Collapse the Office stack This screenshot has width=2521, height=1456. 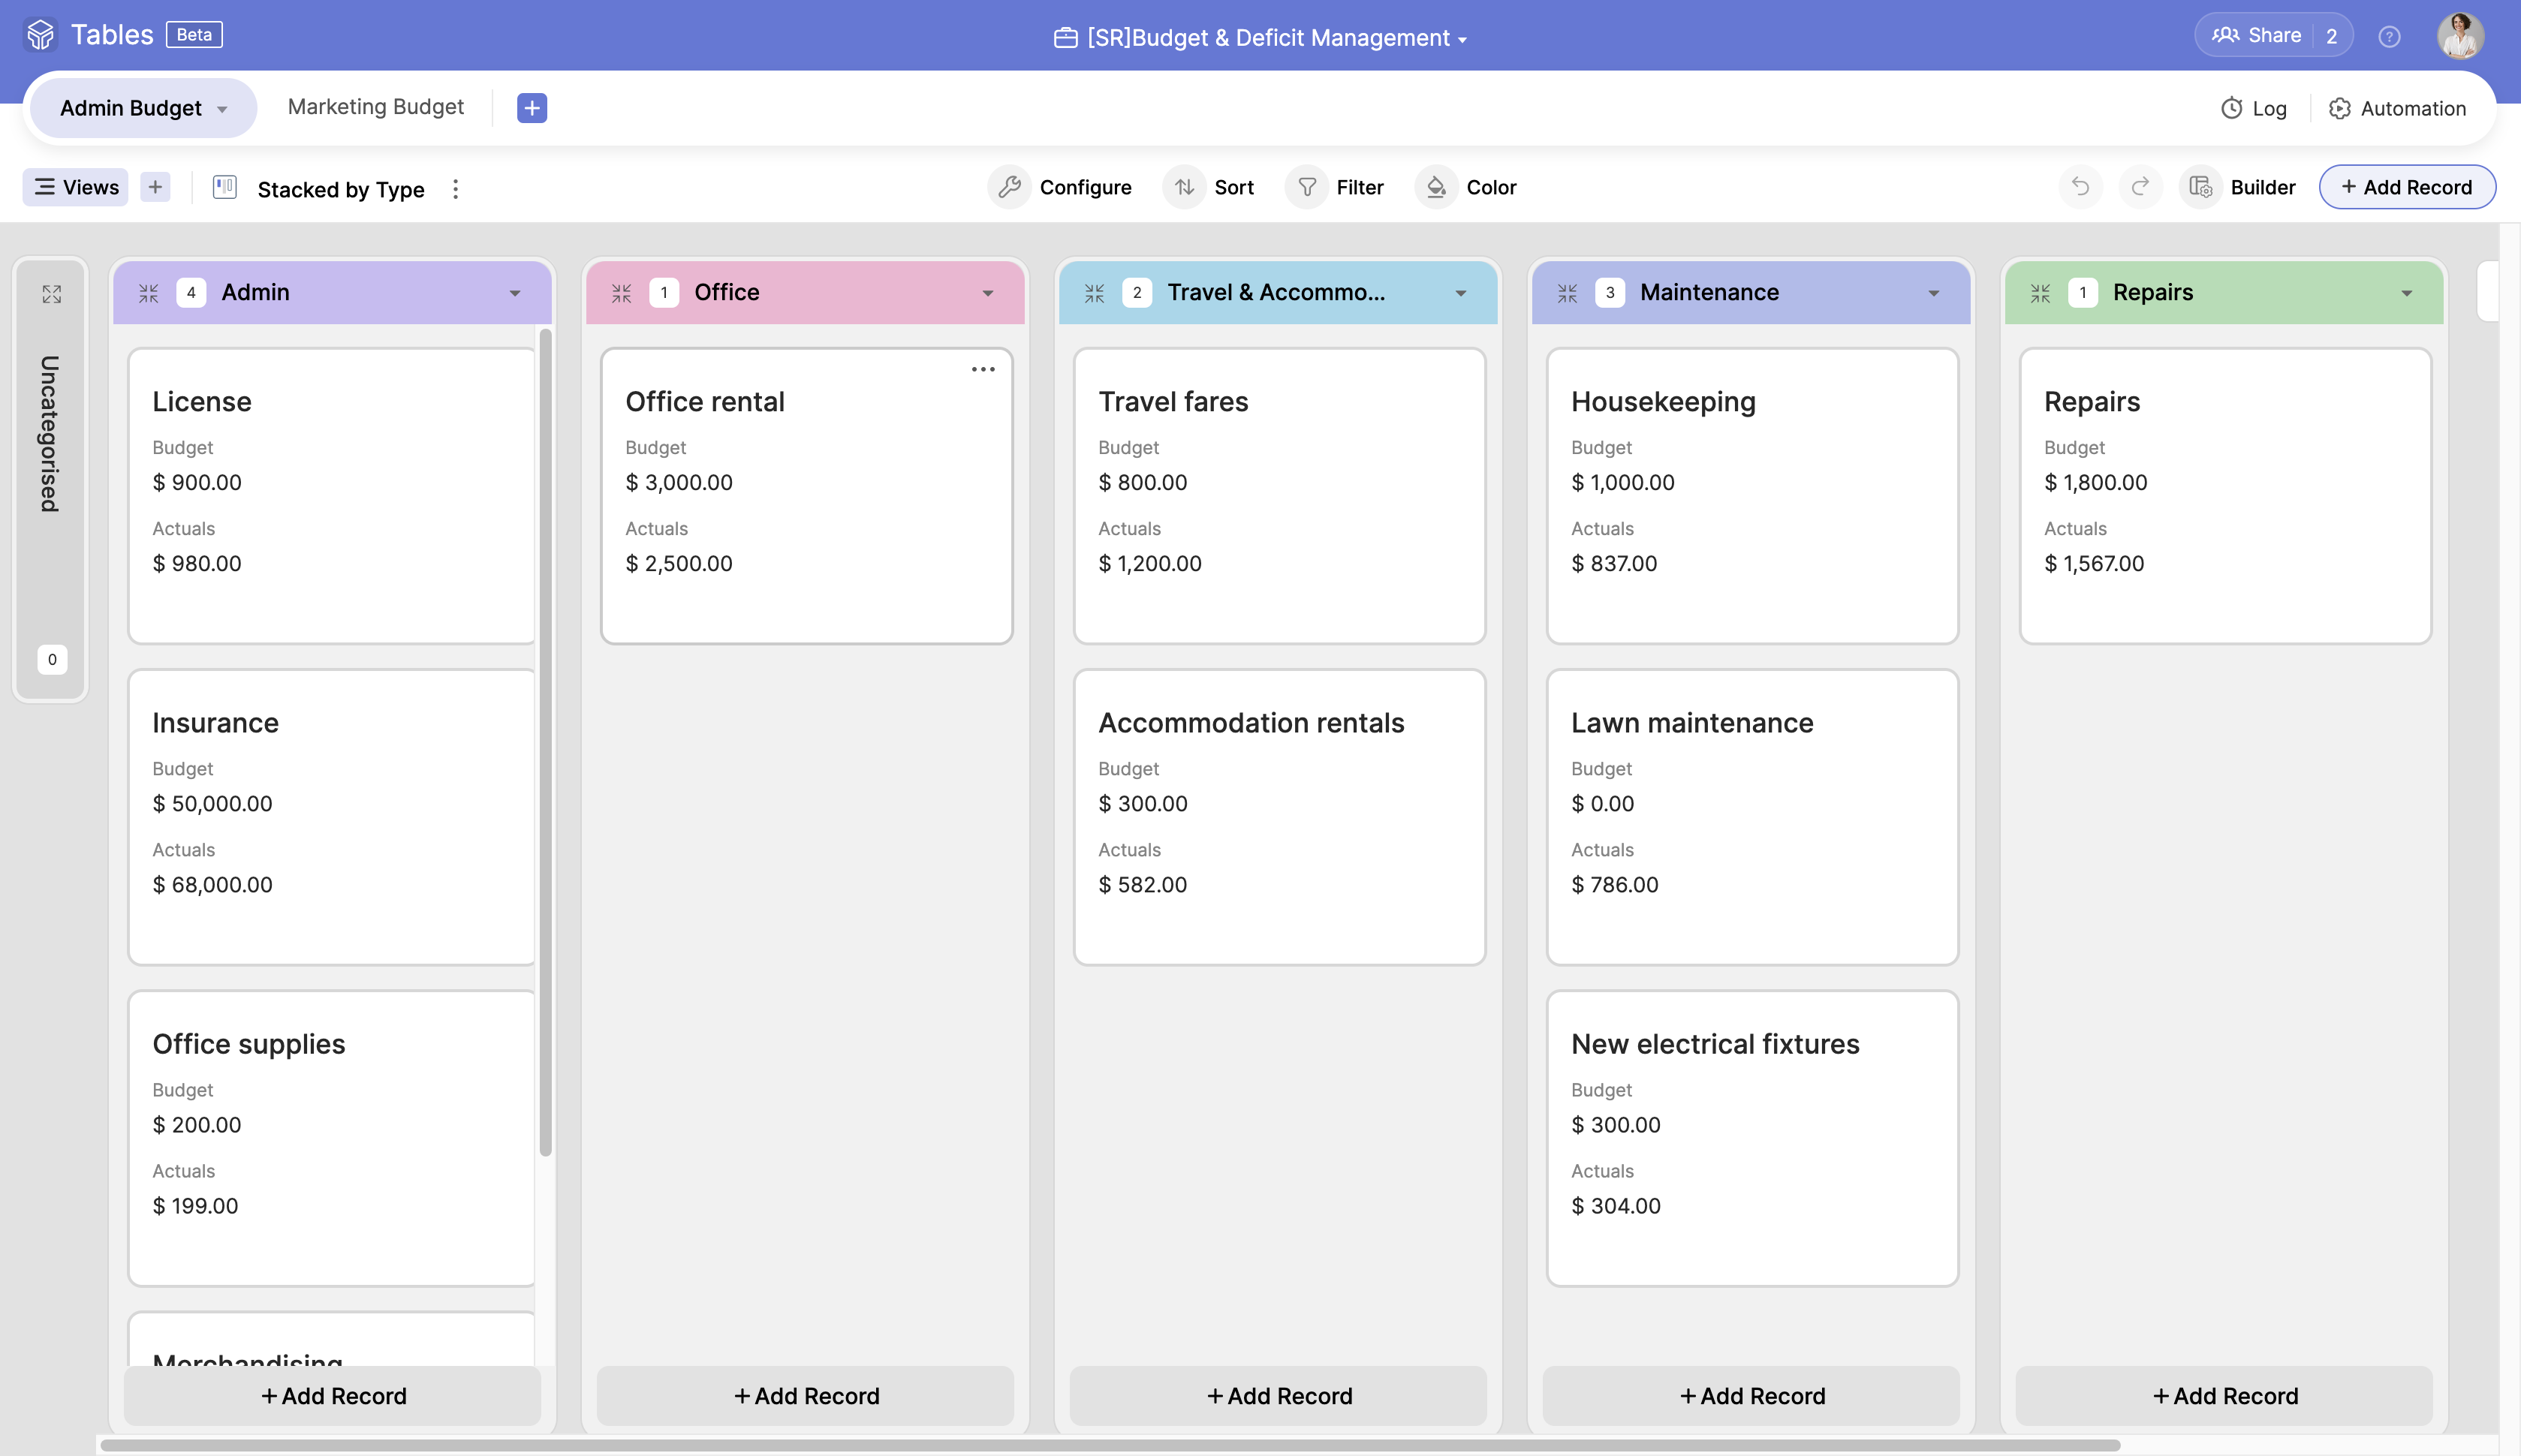622,293
